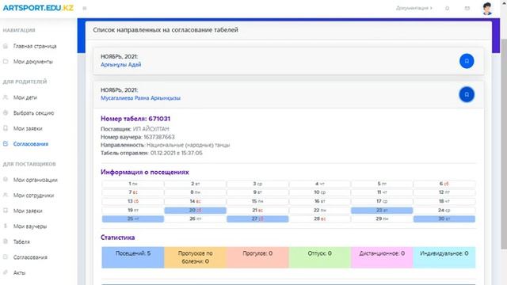Open the user profile avatar
Viewport: 507px width, 285px height.
[x=487, y=9]
